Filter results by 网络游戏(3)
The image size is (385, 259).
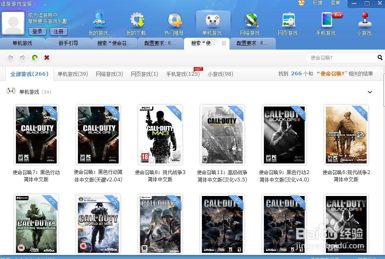click(109, 74)
